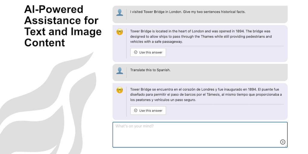Viewport: 308px width, 154px height.
Task: Click the user avatar beside the Tower Bridge question
Action: tap(120, 13)
